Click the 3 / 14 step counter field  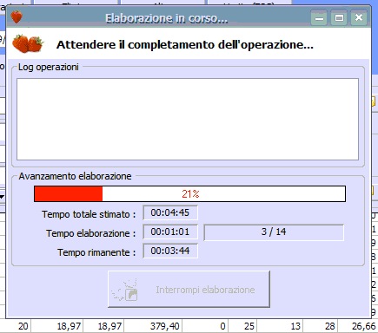[x=274, y=232]
